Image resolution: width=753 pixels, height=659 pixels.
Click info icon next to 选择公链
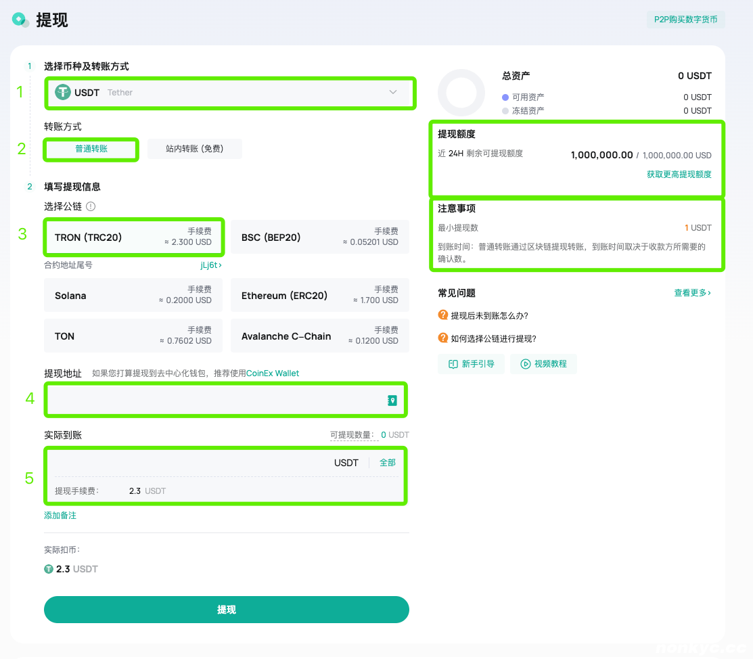coord(91,206)
